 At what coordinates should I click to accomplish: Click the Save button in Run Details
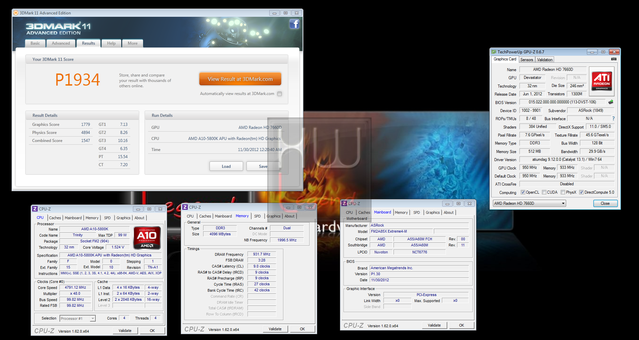tap(263, 166)
